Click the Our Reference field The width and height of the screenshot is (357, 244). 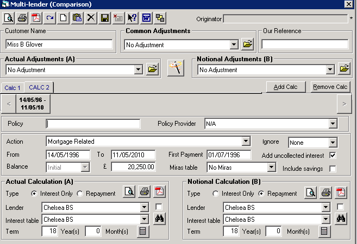(305, 44)
